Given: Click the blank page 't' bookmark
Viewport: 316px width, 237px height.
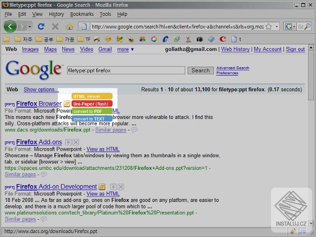Looking at the screenshot, I should (236, 39).
